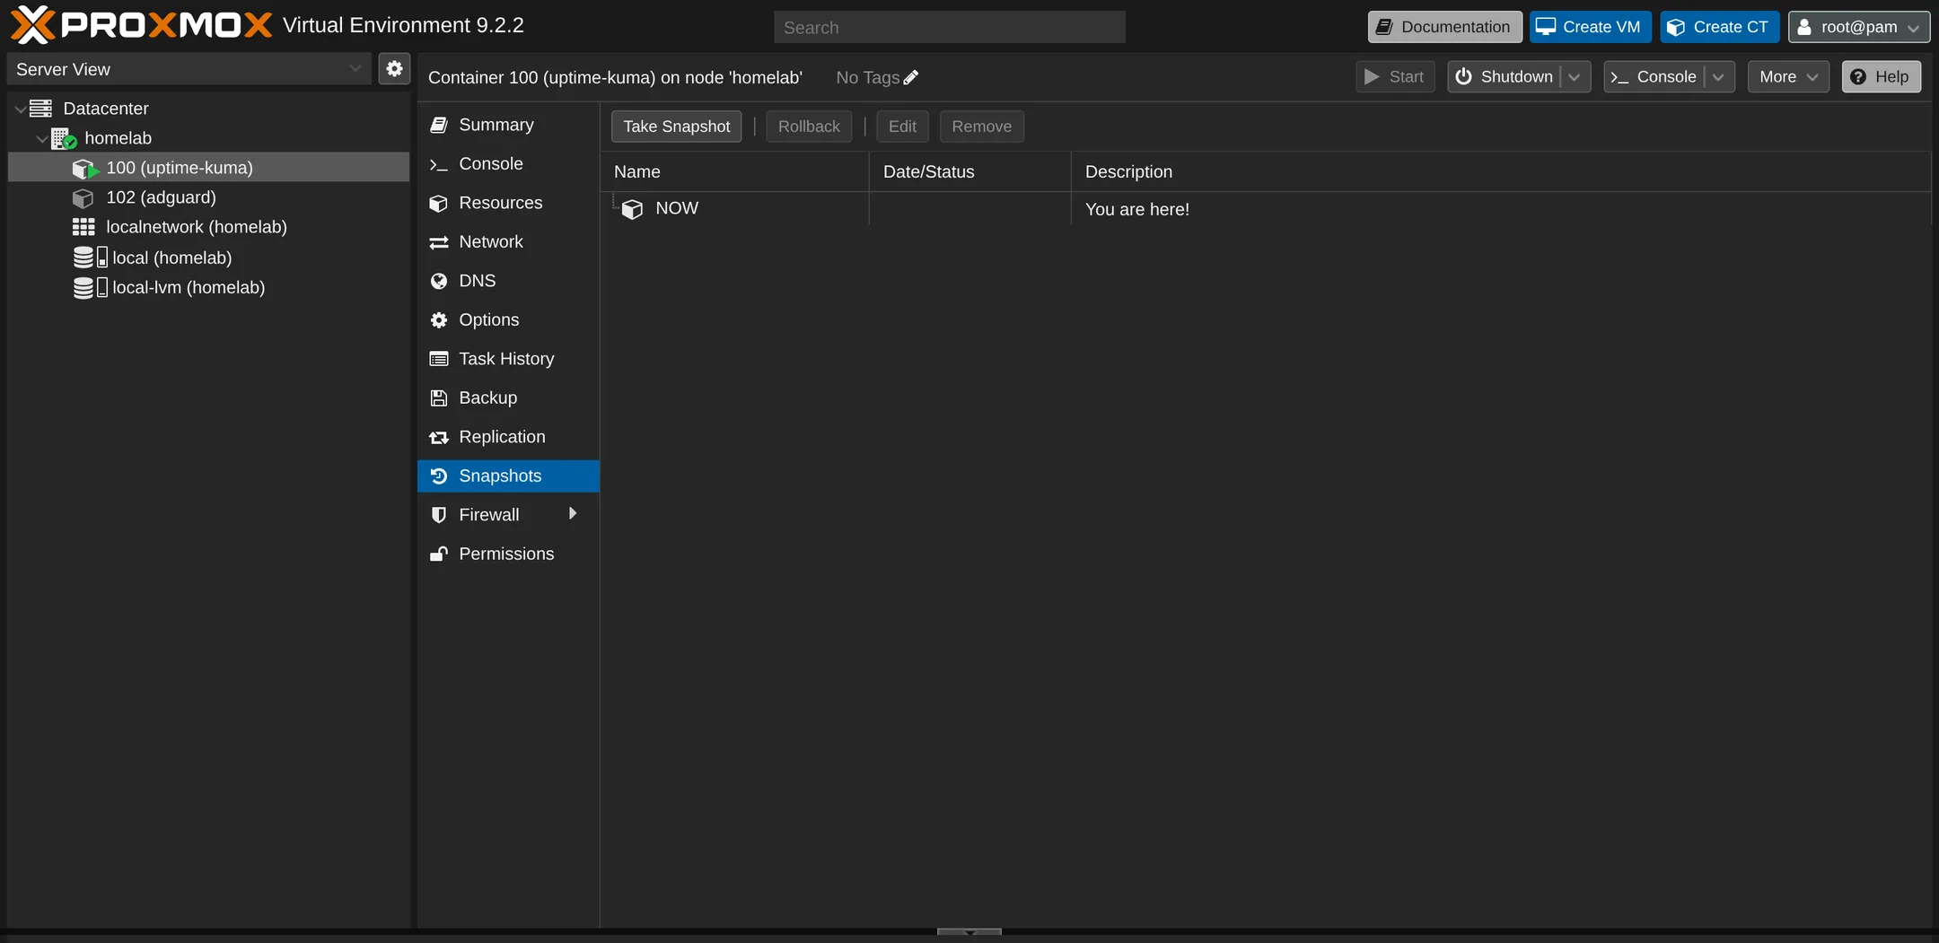Click the Shutdown button
Screen dimensions: 1939x943
(1505, 77)
